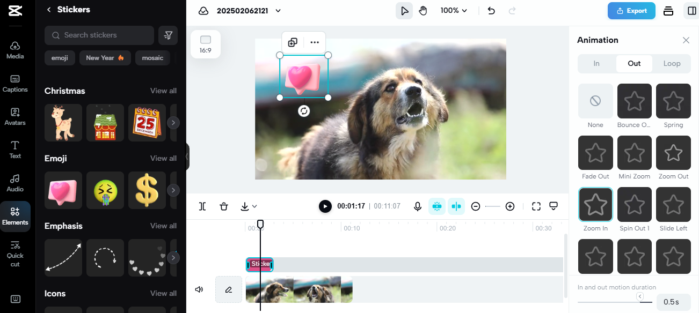Open the project name dropdown

tap(278, 11)
